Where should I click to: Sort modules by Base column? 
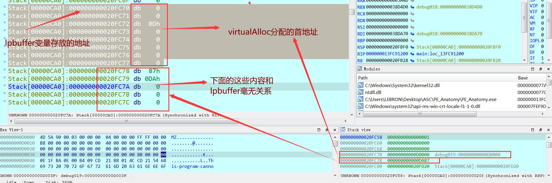[x=523, y=78]
